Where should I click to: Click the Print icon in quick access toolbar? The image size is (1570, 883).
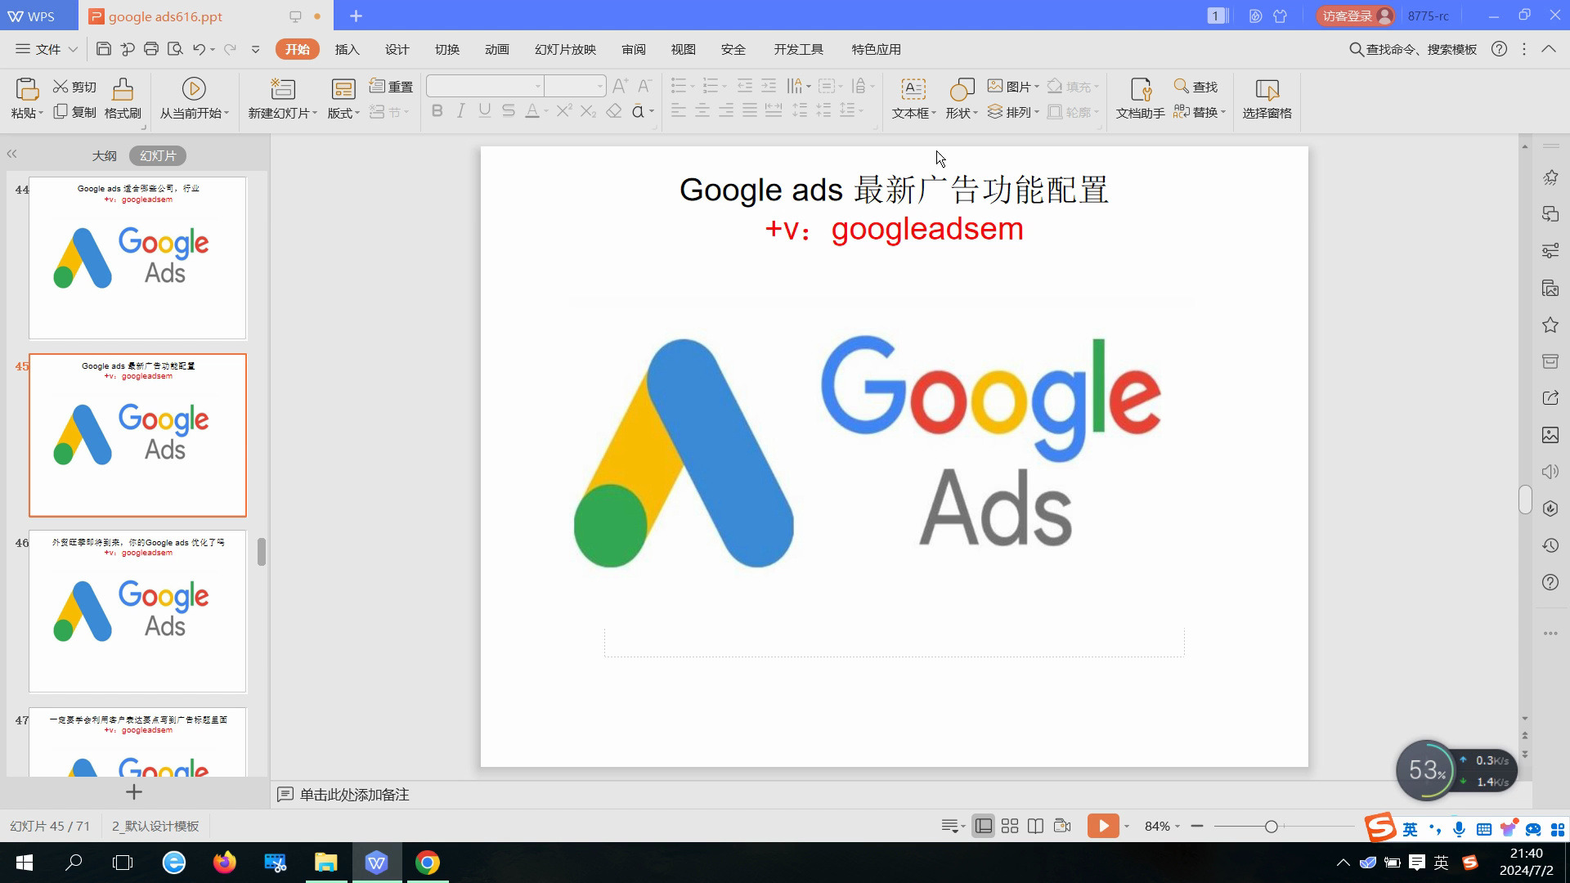click(x=151, y=49)
